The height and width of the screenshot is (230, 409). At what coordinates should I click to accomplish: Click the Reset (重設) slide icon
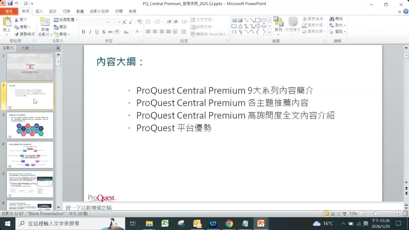56,27
